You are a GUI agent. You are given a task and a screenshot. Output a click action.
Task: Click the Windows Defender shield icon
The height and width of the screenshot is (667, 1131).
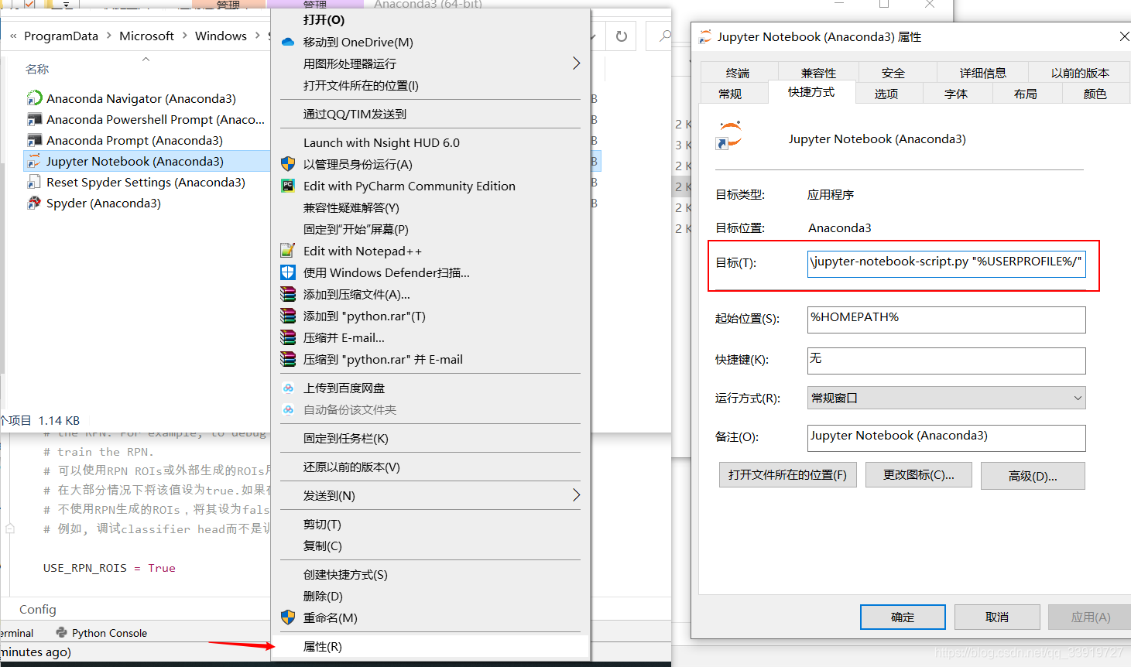288,272
